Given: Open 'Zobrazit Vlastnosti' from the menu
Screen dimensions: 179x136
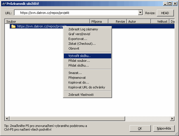Looking at the screenshot, I should coord(81,95).
